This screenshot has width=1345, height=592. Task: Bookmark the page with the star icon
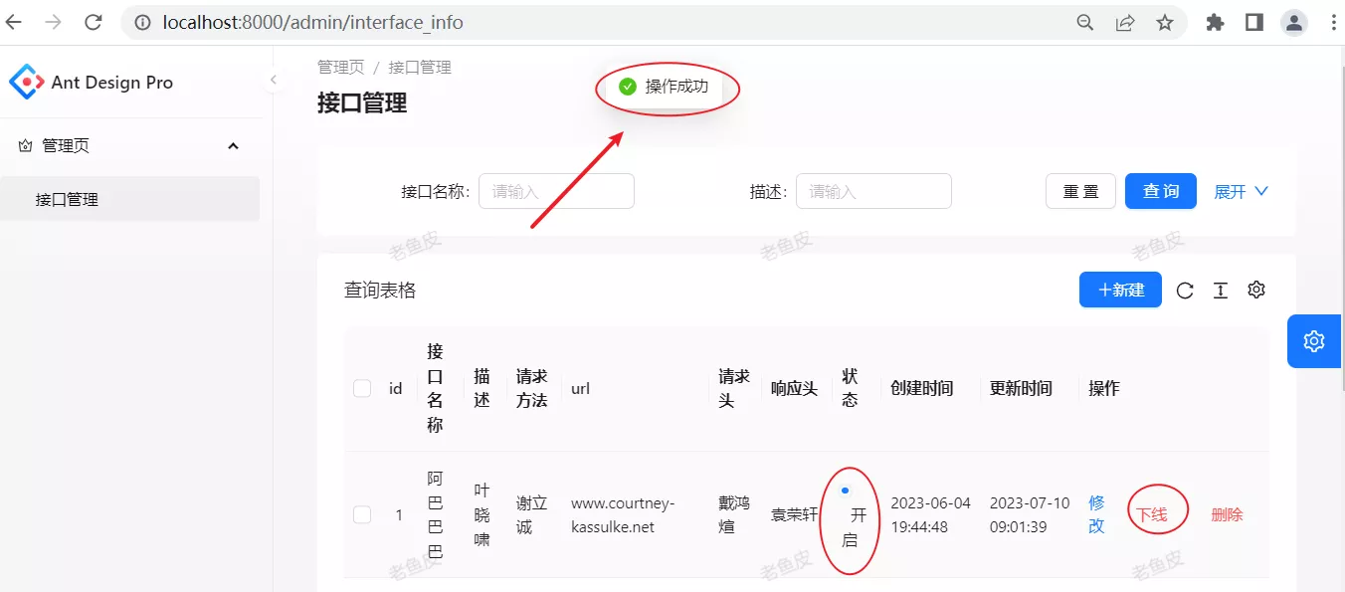coord(1165,22)
